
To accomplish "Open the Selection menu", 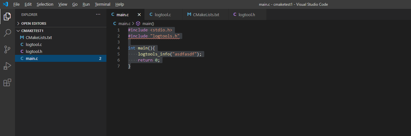I will [x=45, y=4].
